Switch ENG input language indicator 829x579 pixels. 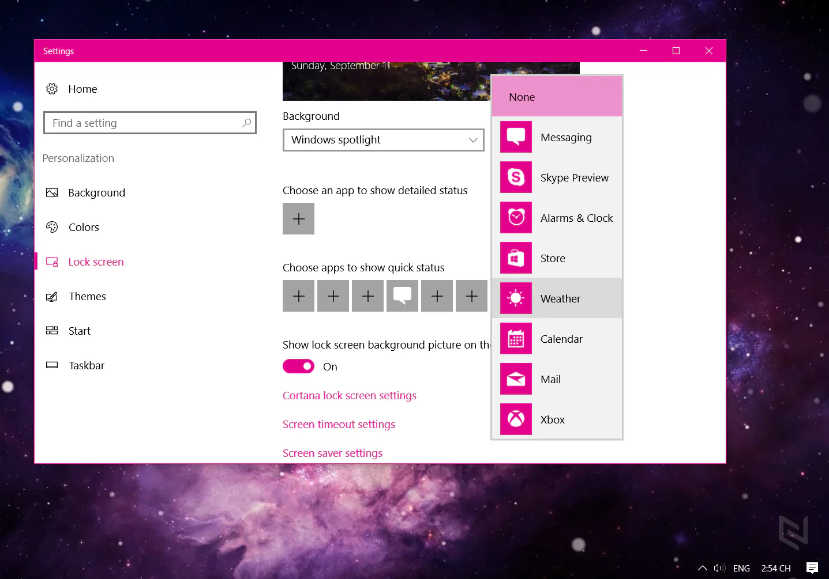point(741,568)
